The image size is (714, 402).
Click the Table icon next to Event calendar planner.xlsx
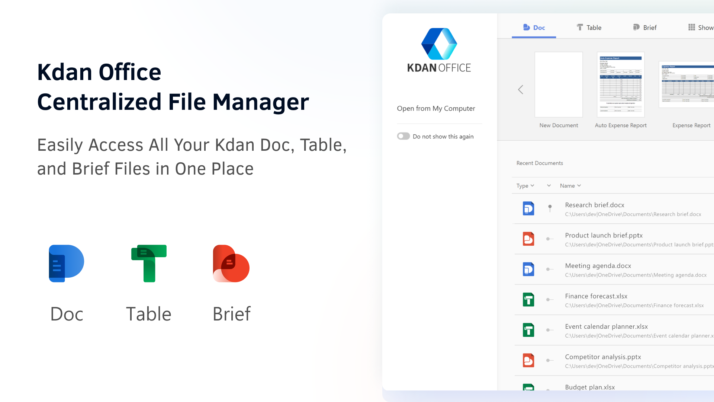coord(528,330)
